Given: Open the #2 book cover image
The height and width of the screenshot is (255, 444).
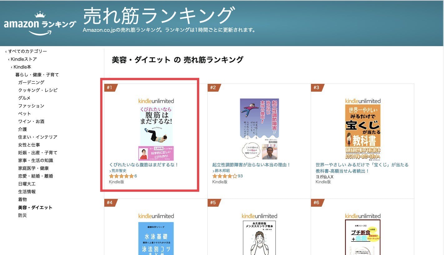Looking at the screenshot, I should 259,129.
